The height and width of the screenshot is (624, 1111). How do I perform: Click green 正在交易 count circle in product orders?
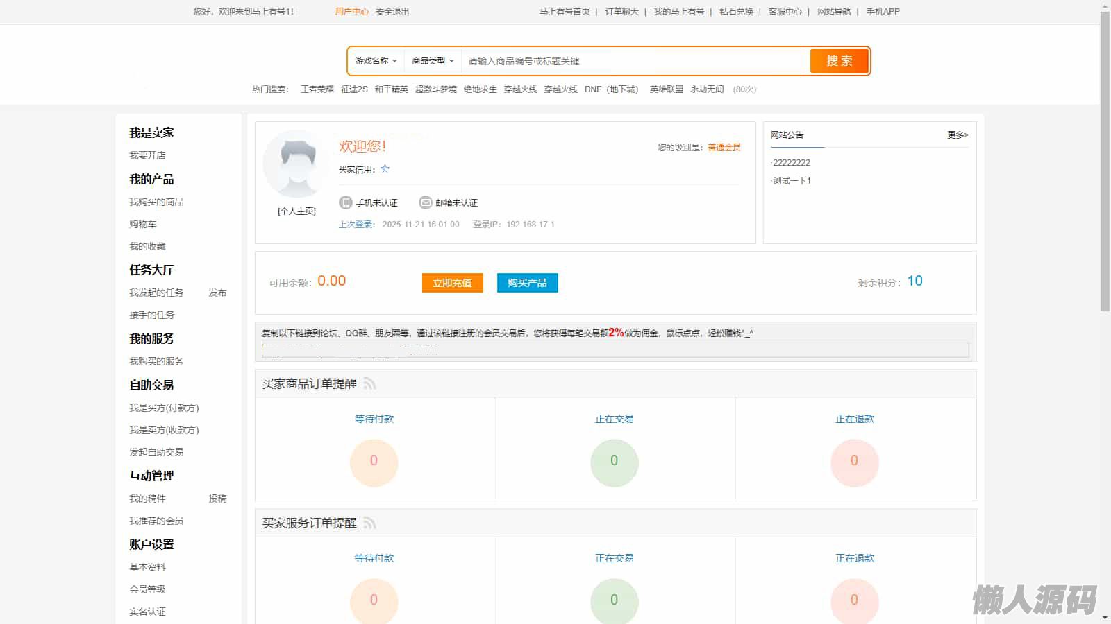(x=614, y=462)
